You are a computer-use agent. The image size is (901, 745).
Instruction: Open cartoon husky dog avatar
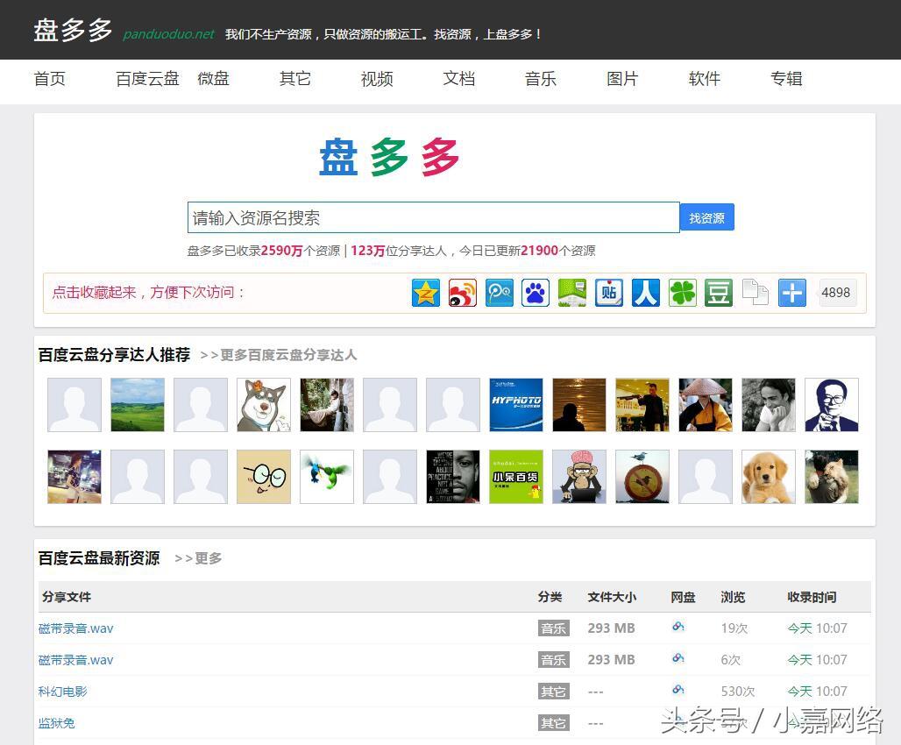coord(264,405)
